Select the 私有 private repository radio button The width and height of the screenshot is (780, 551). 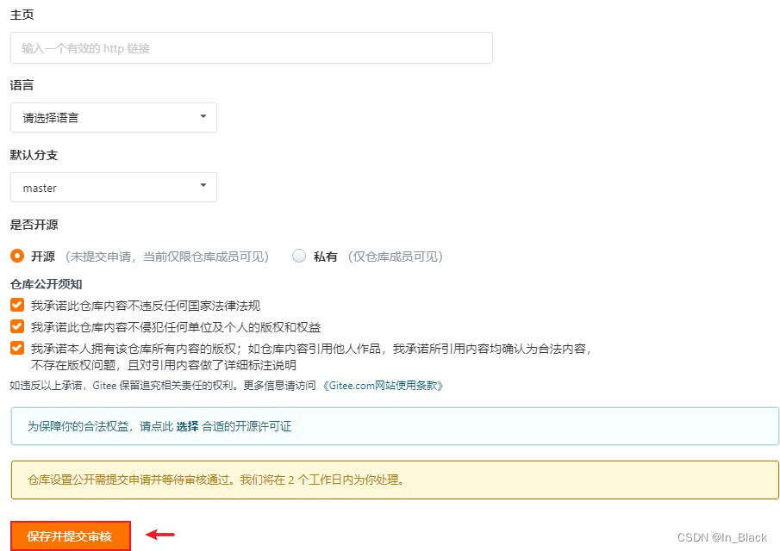coord(299,256)
